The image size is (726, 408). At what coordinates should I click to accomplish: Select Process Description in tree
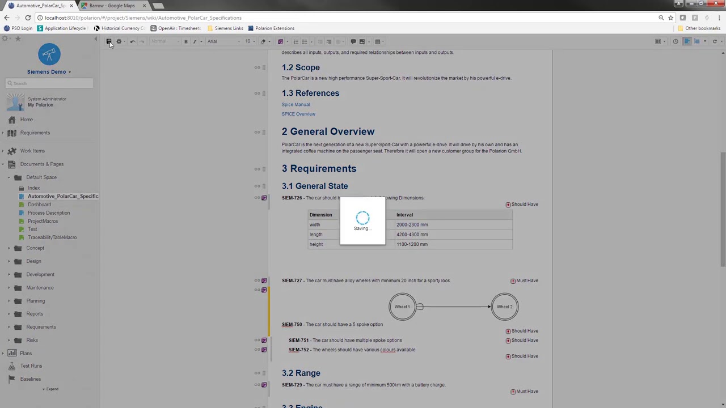(49, 213)
